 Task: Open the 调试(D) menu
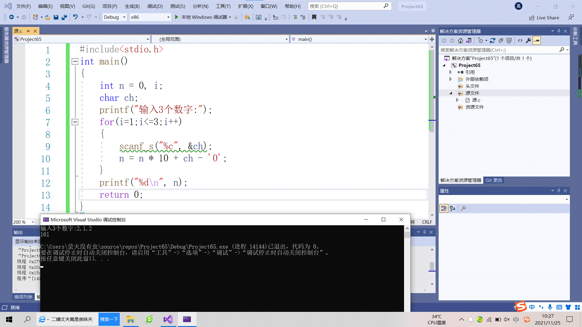(155, 6)
